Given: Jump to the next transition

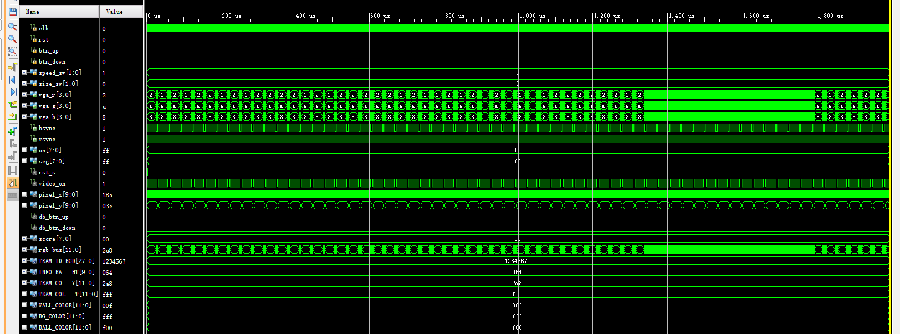Looking at the screenshot, I should coord(12,116).
